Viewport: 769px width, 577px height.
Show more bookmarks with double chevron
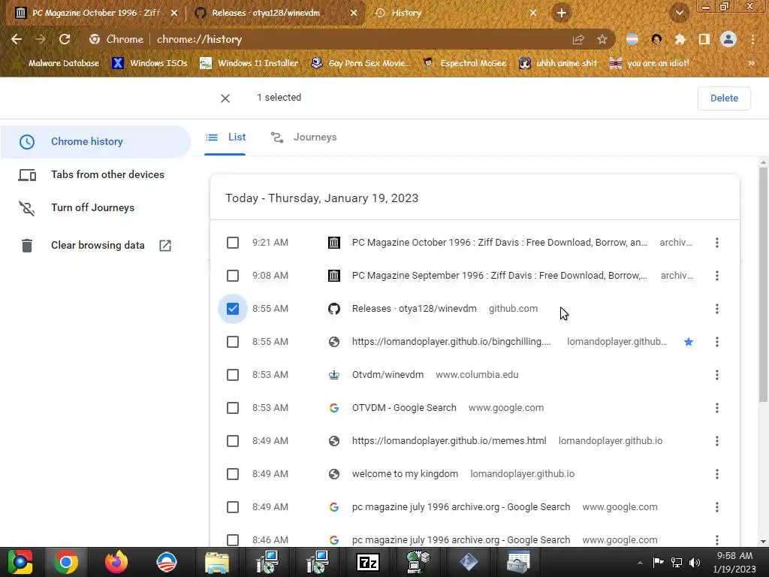[x=751, y=63]
